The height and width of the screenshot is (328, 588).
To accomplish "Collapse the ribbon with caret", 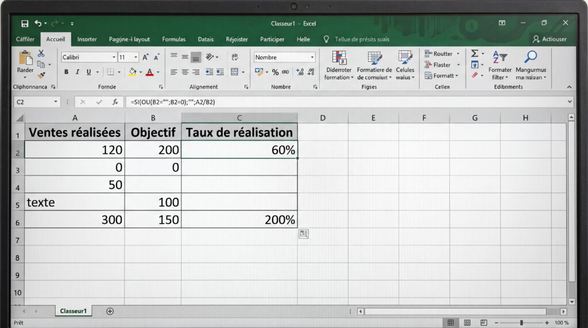I will tap(569, 87).
